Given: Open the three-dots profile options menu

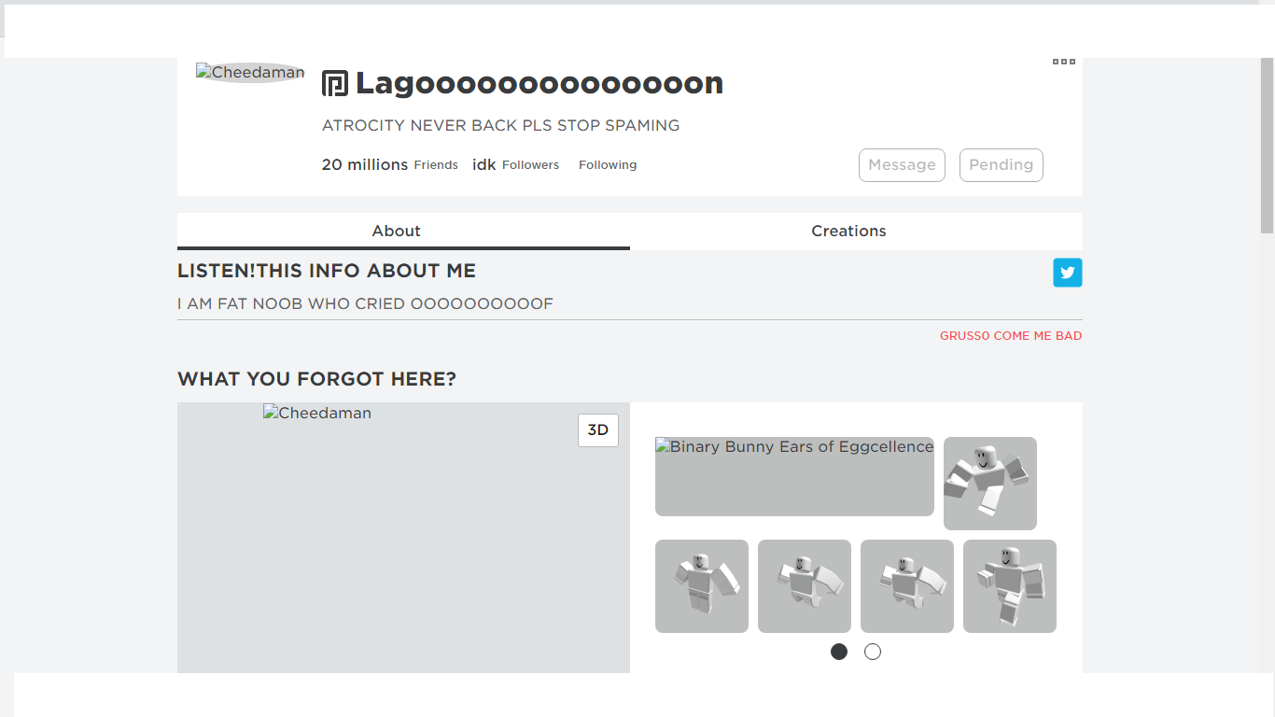Looking at the screenshot, I should point(1064,62).
